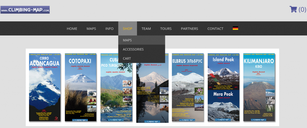
Task: Open the shopping cart icon
Action: point(293,9)
